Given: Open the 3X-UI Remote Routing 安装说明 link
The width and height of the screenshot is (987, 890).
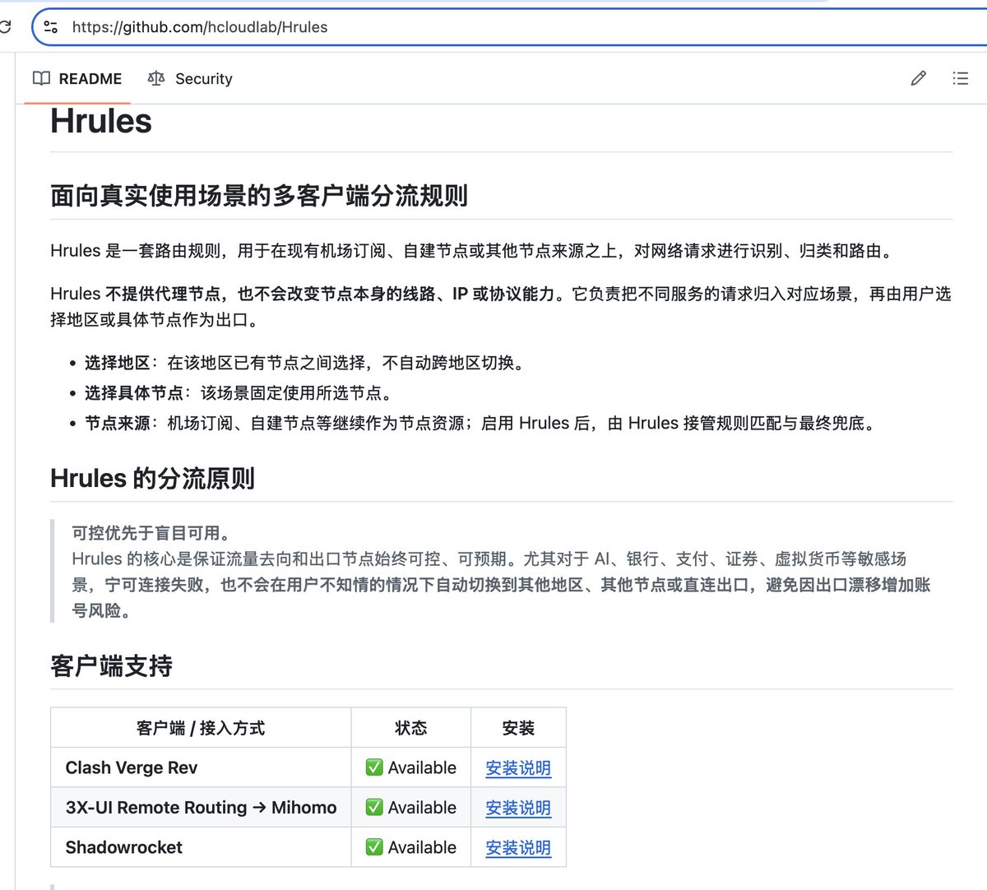Looking at the screenshot, I should (518, 808).
